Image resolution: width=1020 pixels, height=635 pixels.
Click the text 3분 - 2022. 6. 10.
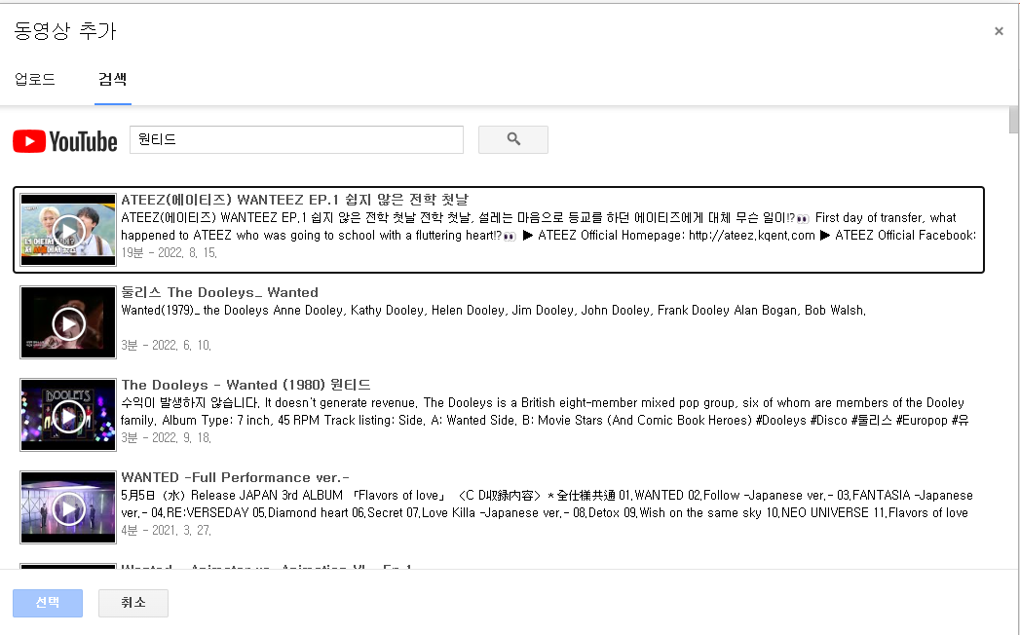pos(166,345)
